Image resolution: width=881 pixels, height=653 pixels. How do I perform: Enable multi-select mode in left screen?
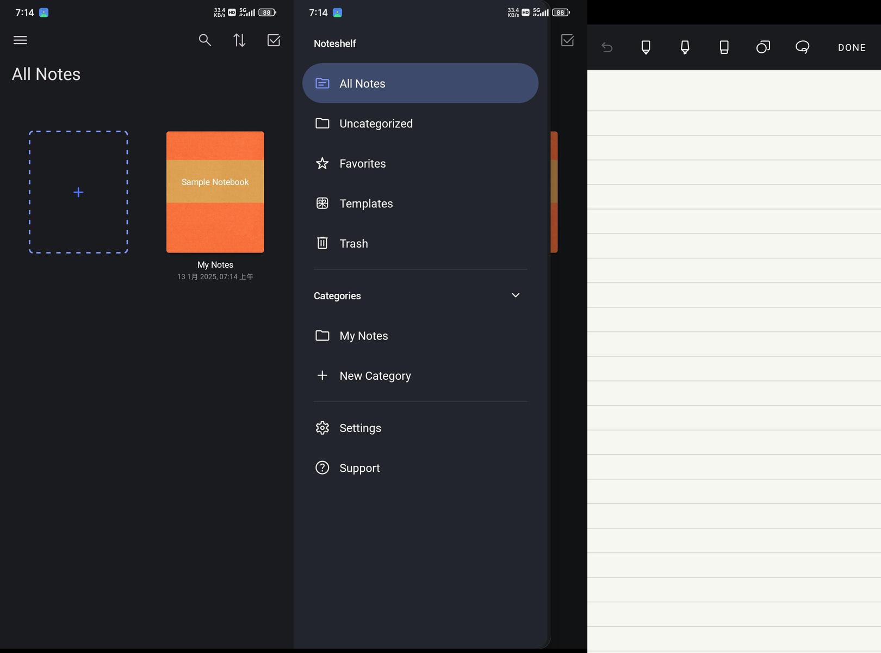point(274,40)
